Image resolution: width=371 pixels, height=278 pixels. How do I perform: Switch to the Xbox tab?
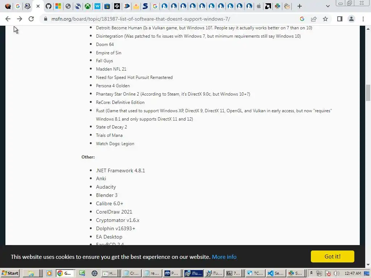point(88,6)
